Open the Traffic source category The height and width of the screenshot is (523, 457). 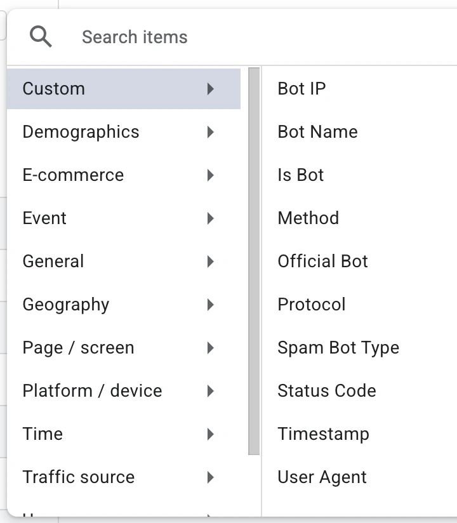click(124, 477)
